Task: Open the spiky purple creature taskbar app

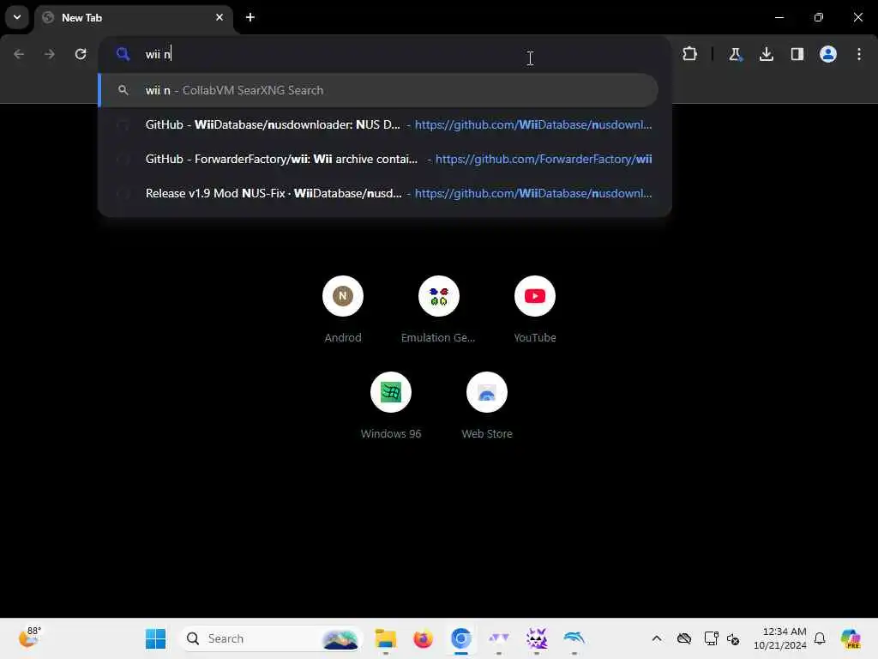Action: click(537, 638)
